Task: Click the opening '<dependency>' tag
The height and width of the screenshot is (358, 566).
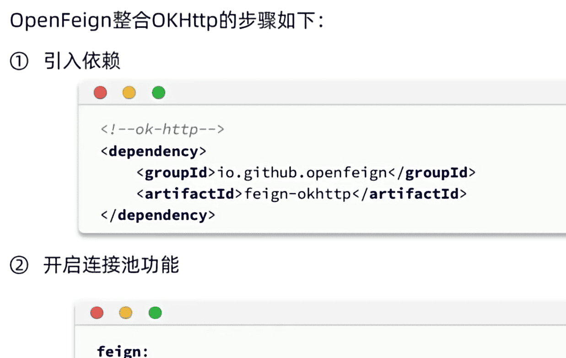Action: pyautogui.click(x=153, y=151)
